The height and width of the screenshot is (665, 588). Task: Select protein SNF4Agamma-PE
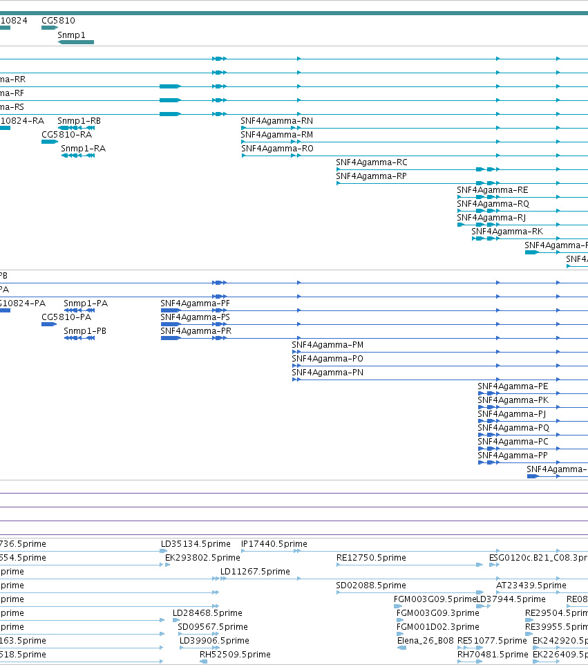click(513, 386)
